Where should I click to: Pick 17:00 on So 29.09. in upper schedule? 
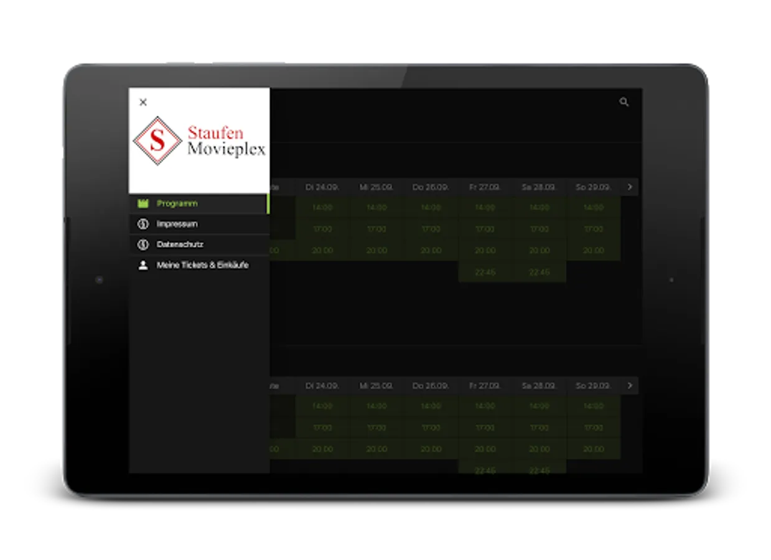point(593,229)
